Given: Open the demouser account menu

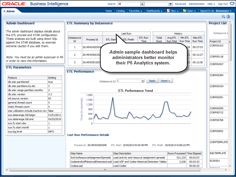Looking at the screenshot, I should pos(224,11).
